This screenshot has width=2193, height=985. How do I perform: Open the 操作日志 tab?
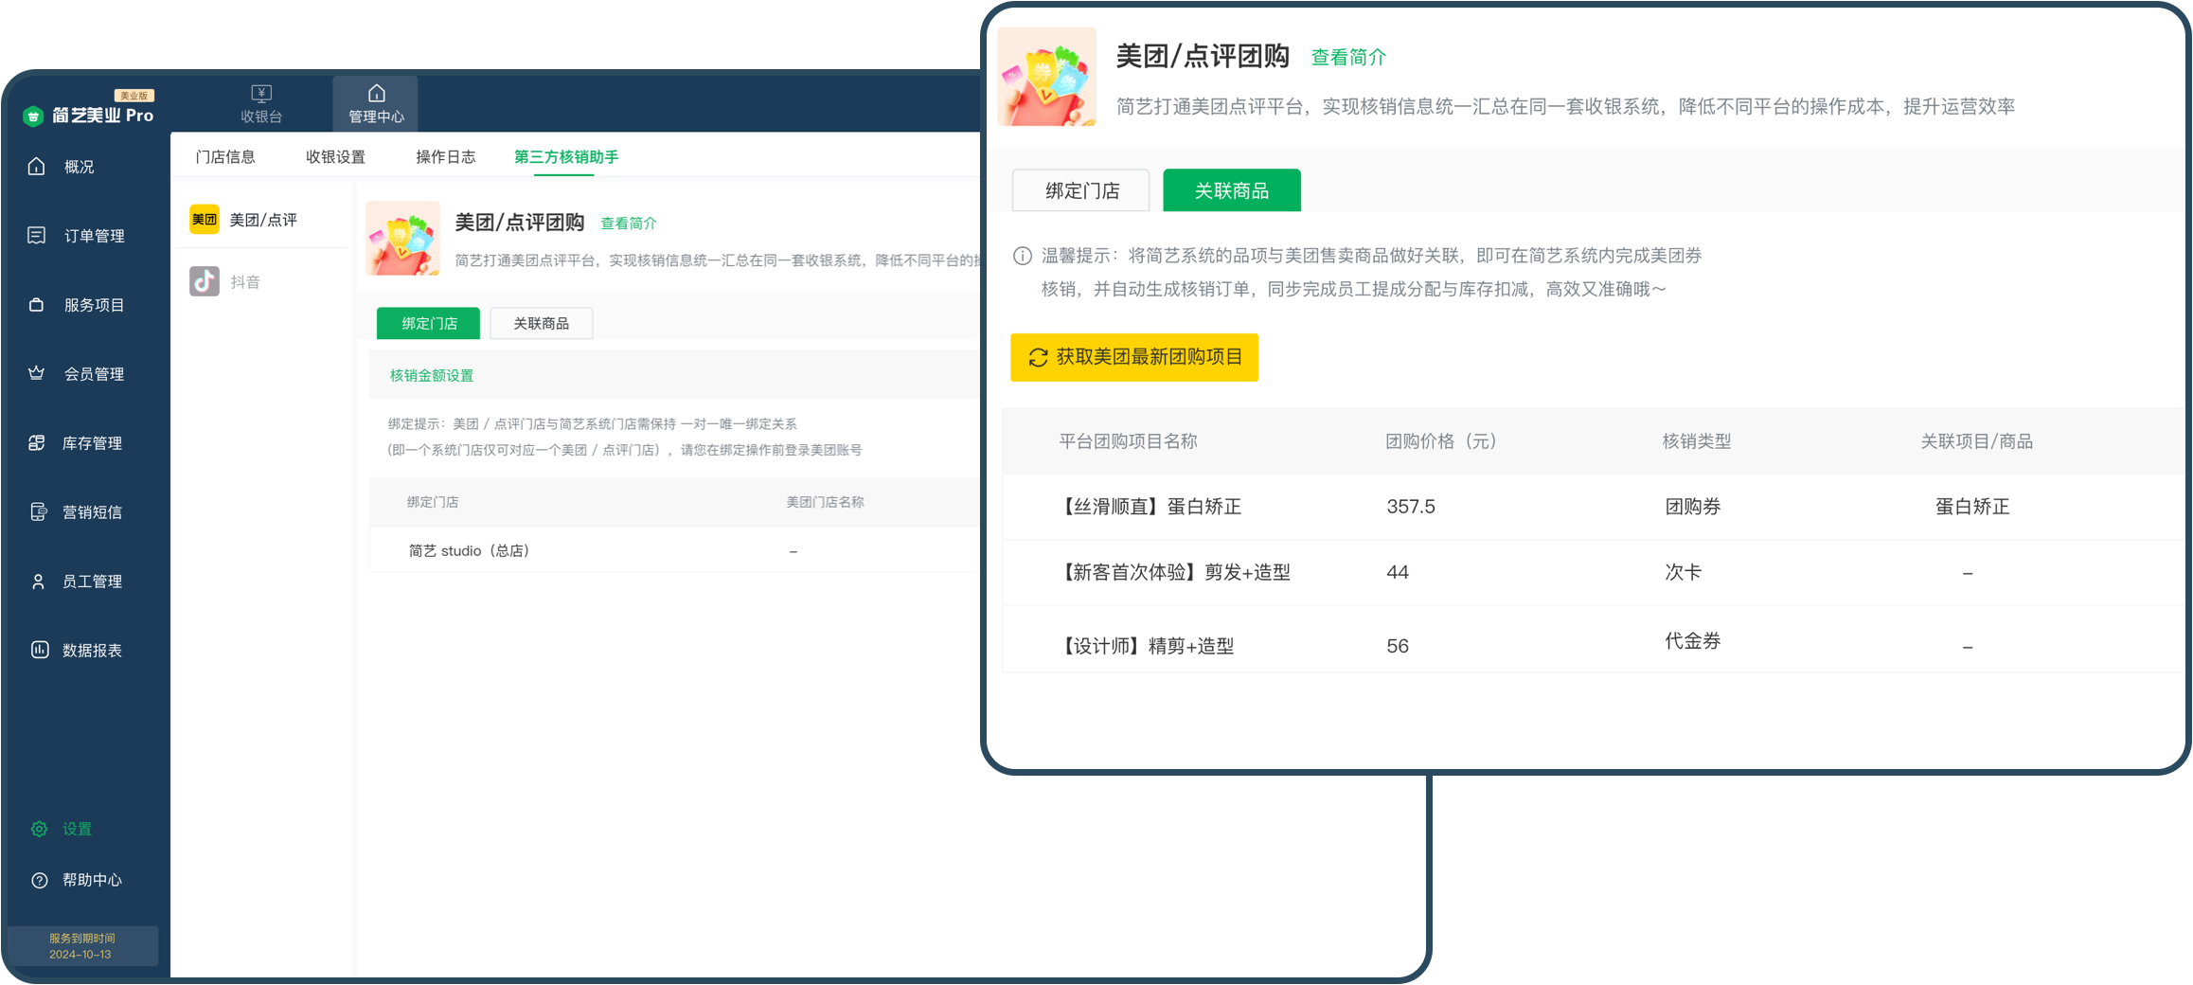point(445,157)
